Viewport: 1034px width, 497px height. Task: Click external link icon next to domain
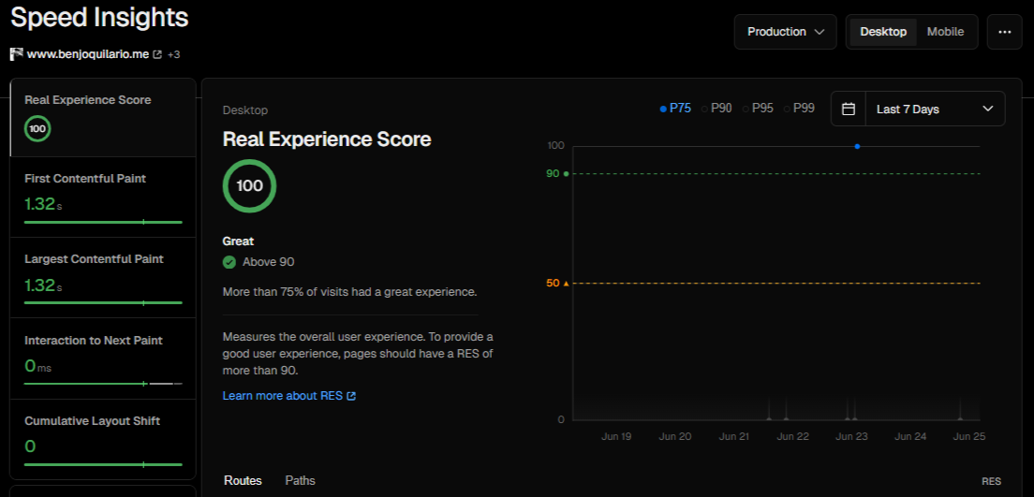point(157,54)
